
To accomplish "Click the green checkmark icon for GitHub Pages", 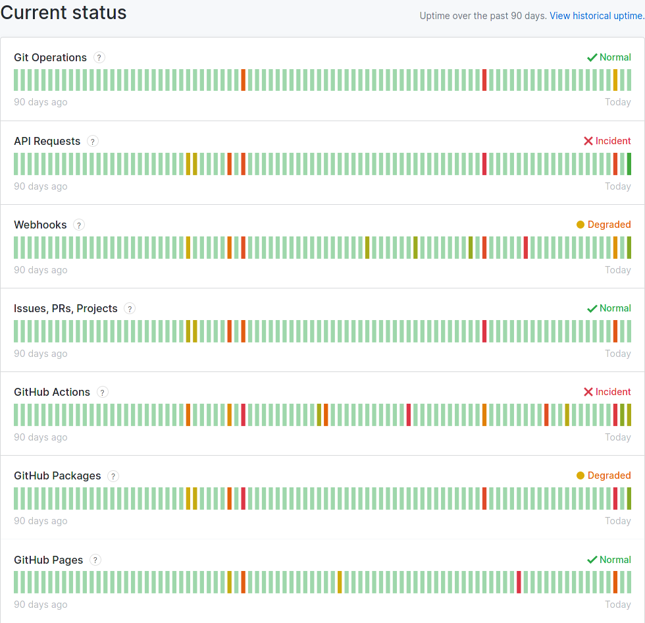I will coord(592,560).
